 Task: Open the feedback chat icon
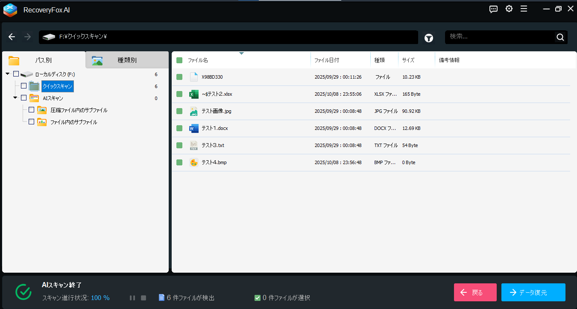(493, 9)
